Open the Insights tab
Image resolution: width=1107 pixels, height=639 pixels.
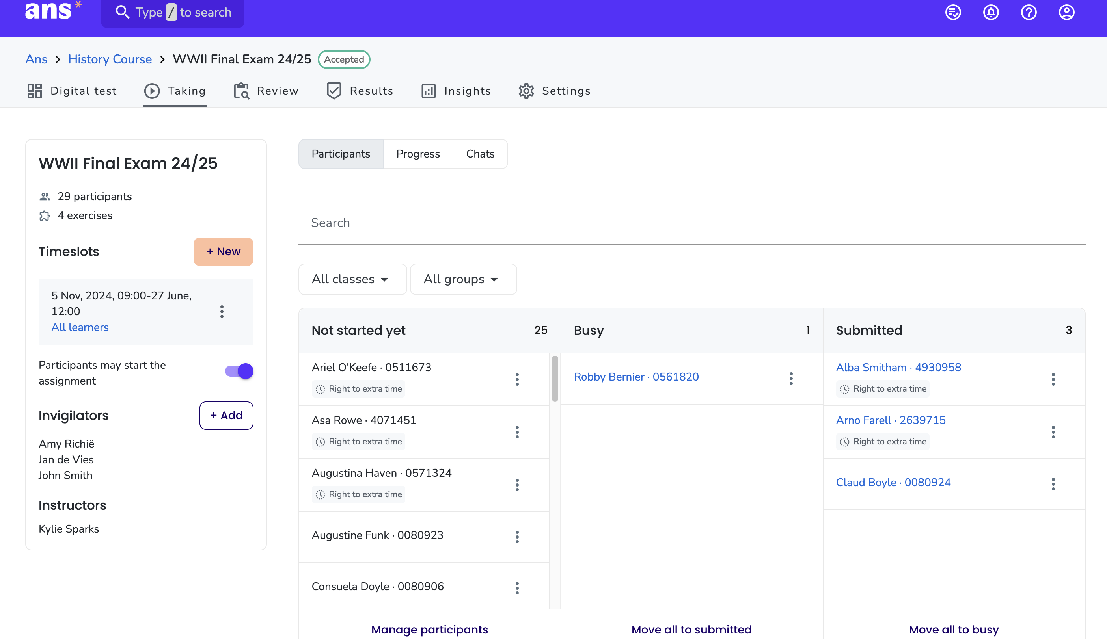coord(456,91)
